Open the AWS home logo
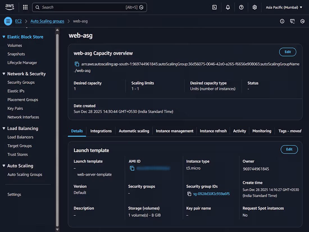Viewport: 309px width, 232px height. (10, 7)
